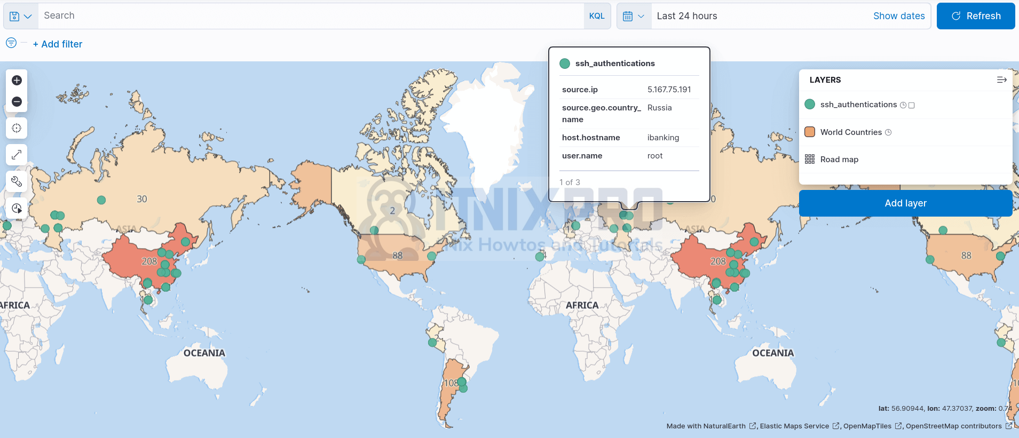Click the orange World Countries layer swatch

[810, 132]
